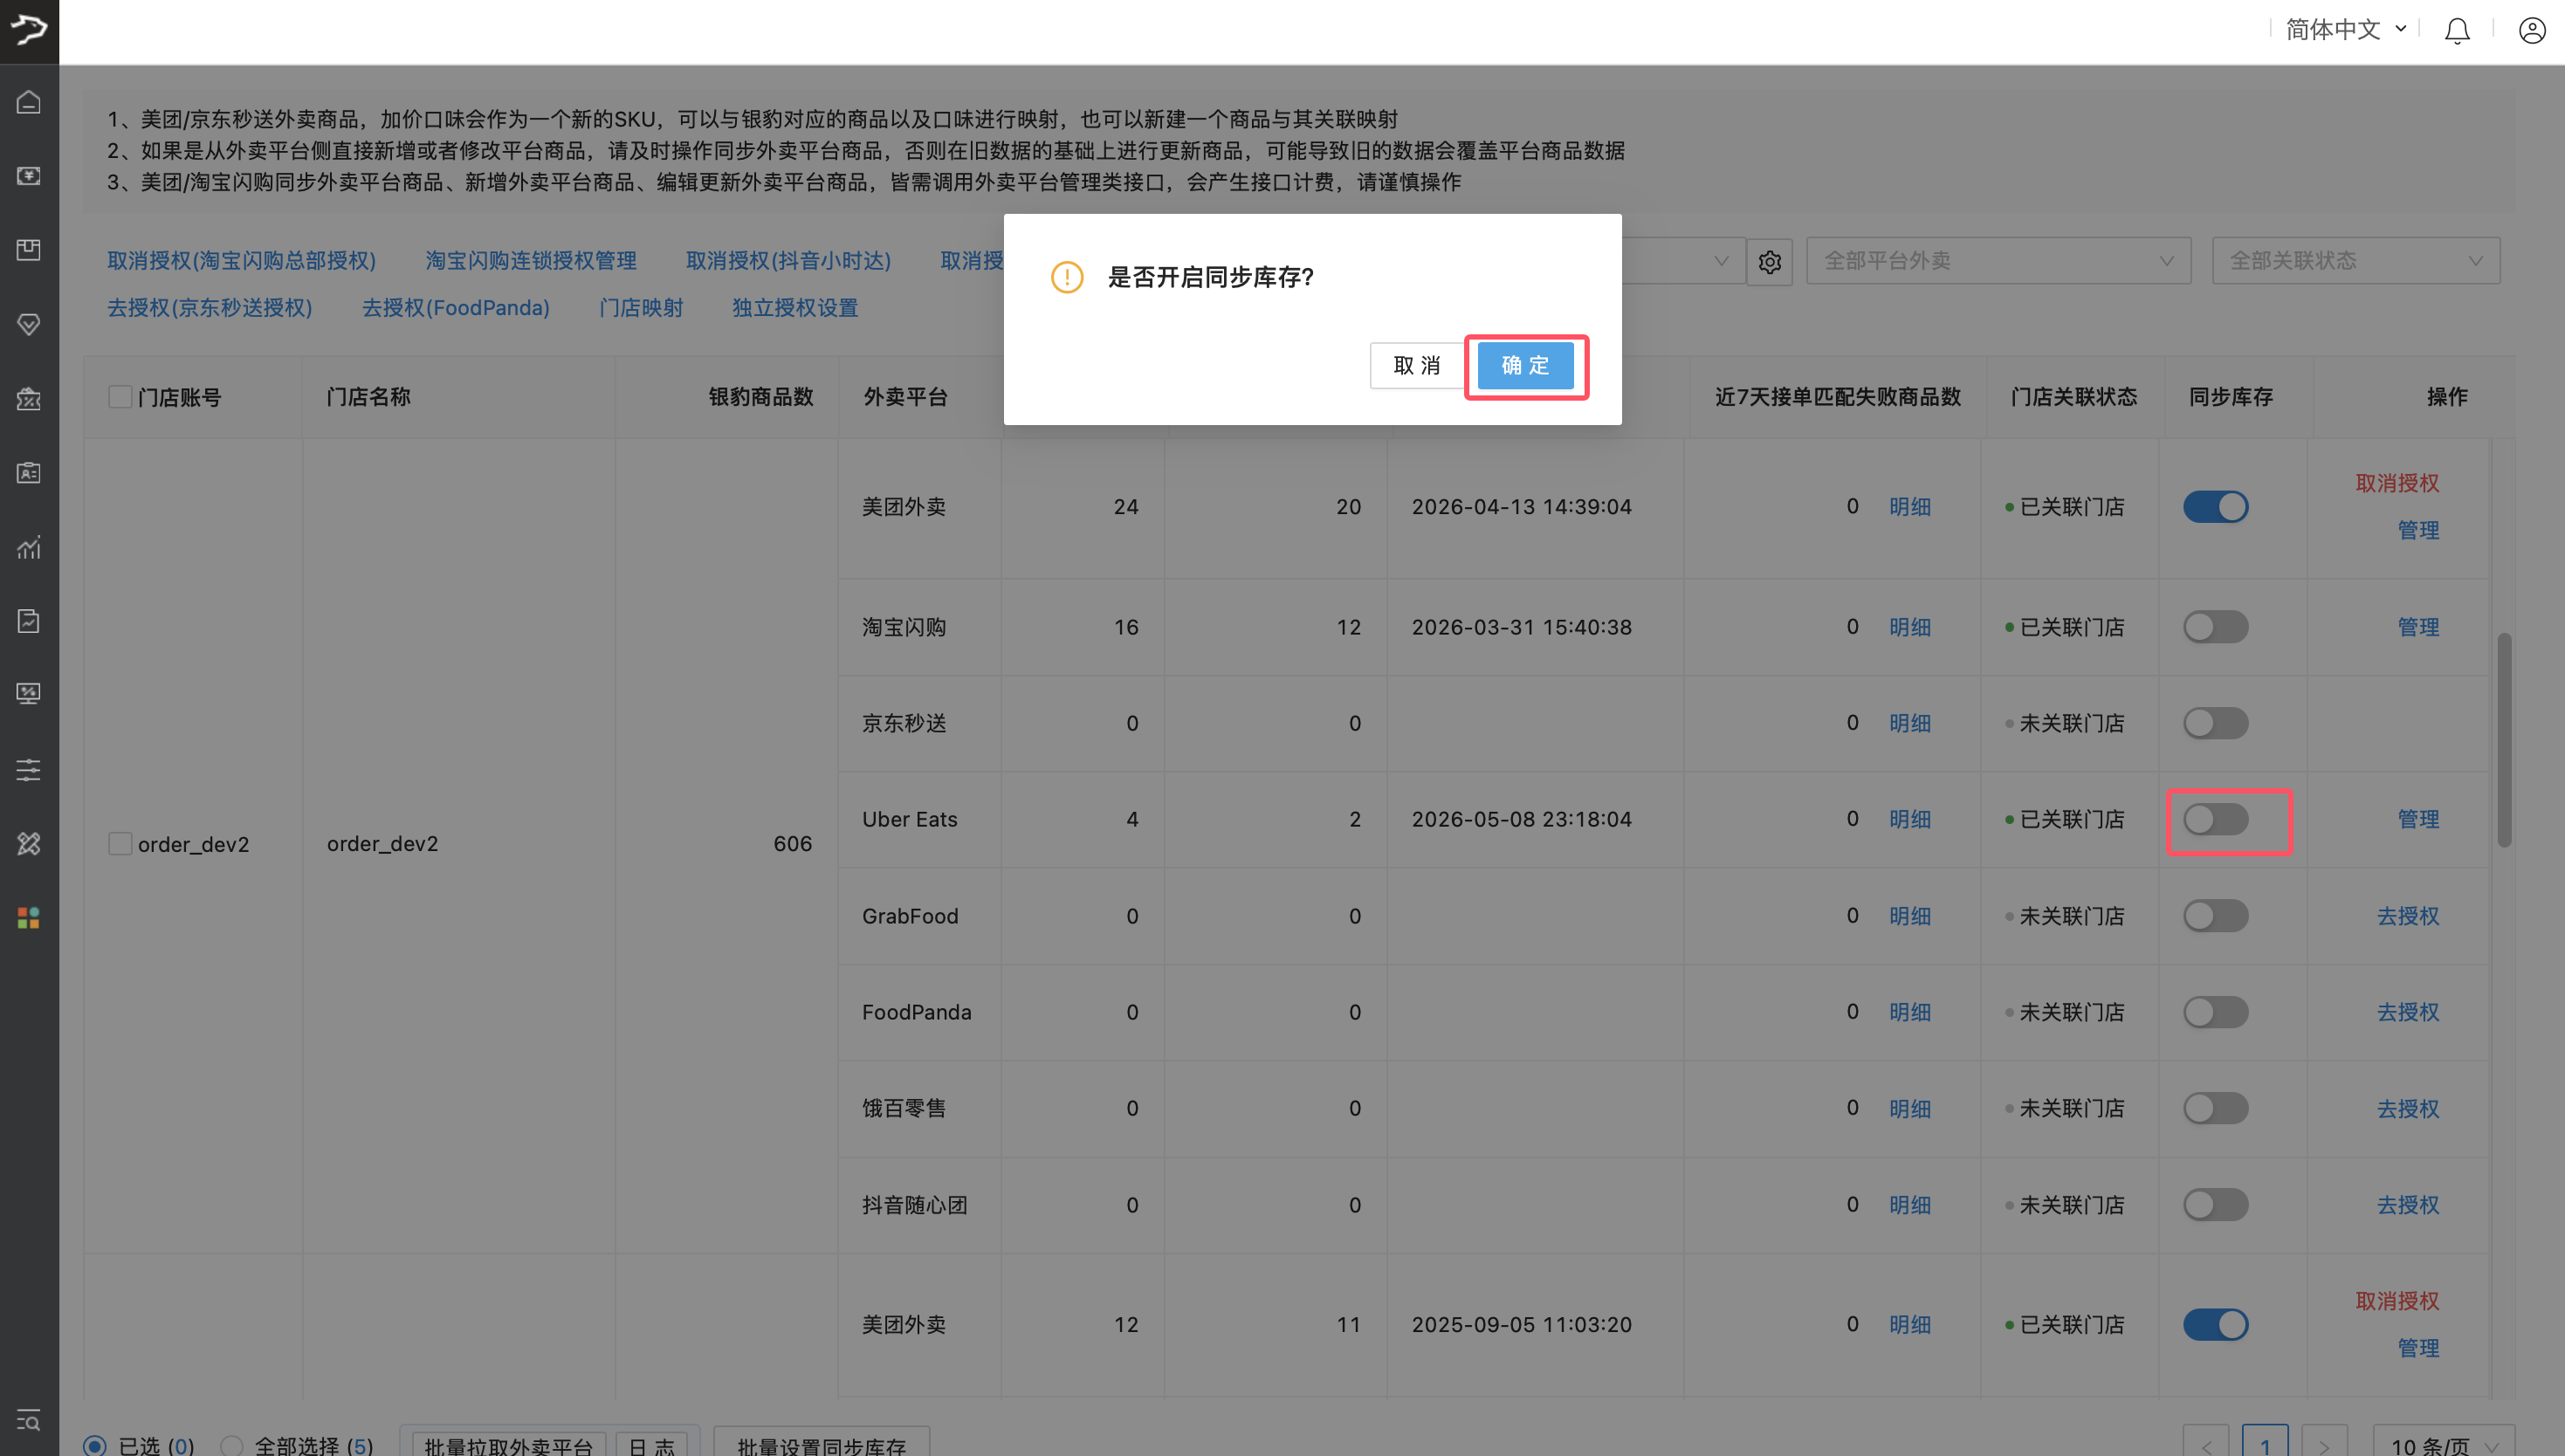The image size is (2565, 1456).
Task: Select page 1 in pagination
Action: click(x=2265, y=1445)
